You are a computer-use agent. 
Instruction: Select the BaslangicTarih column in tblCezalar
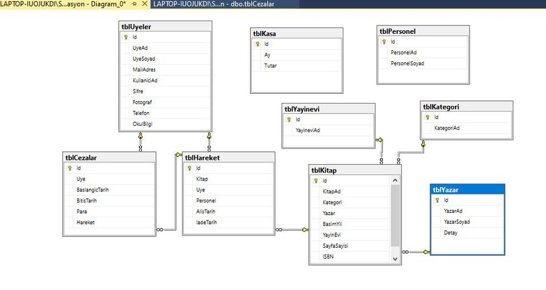coord(109,189)
